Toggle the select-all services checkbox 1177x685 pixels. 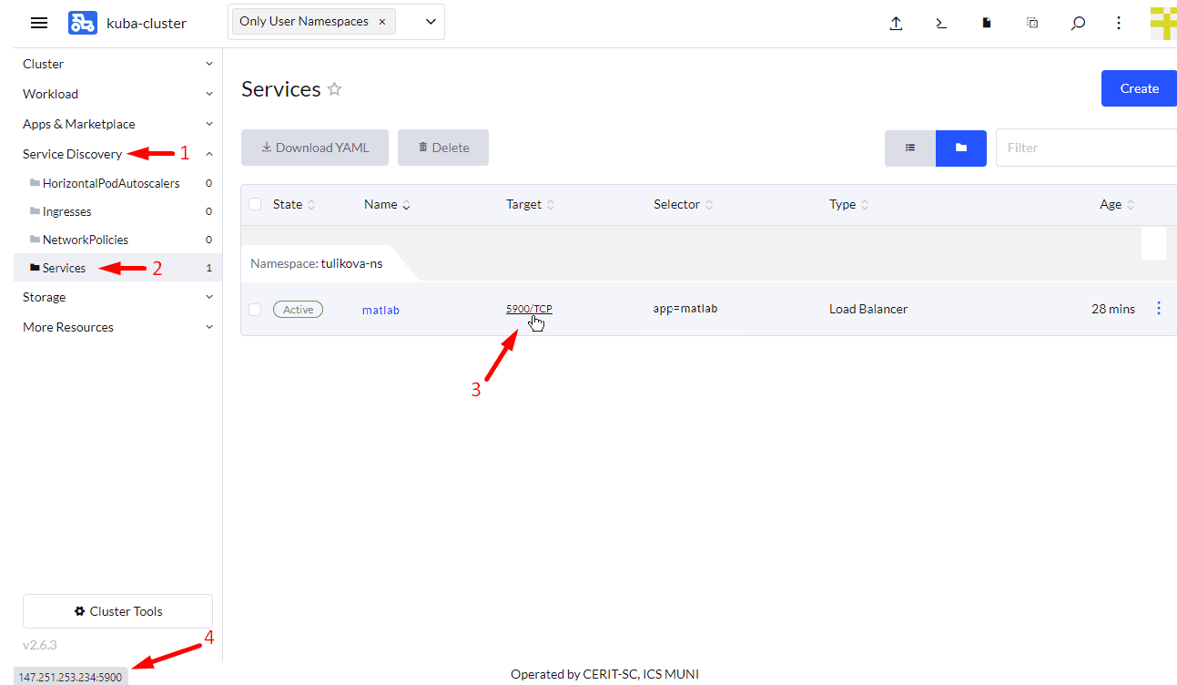point(255,204)
